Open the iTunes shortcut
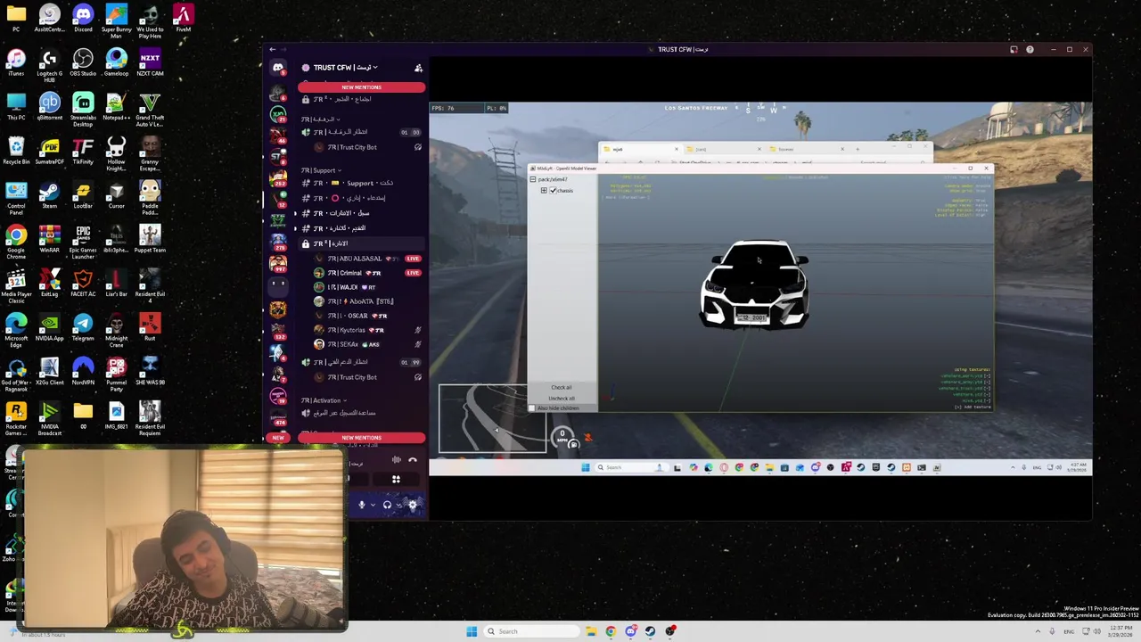Image resolution: width=1141 pixels, height=642 pixels. click(x=16, y=62)
